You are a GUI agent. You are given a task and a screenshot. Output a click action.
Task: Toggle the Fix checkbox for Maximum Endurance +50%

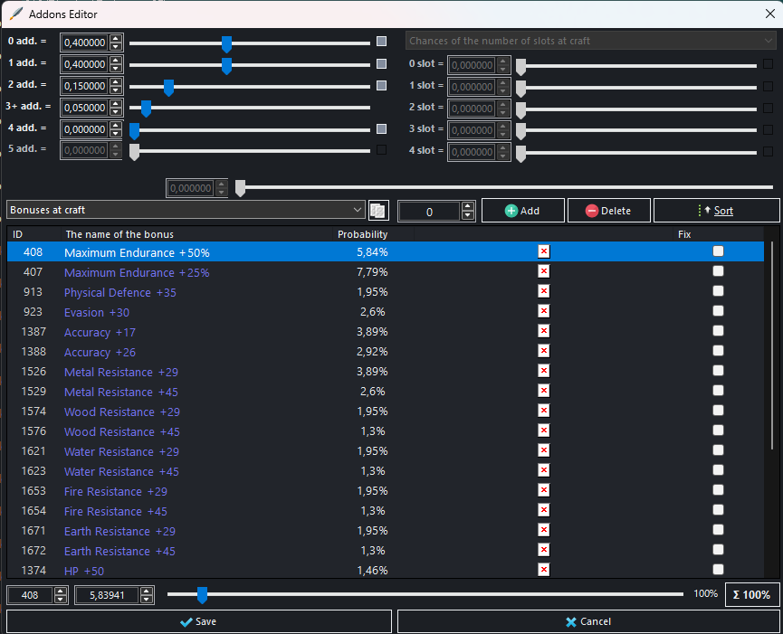[718, 251]
